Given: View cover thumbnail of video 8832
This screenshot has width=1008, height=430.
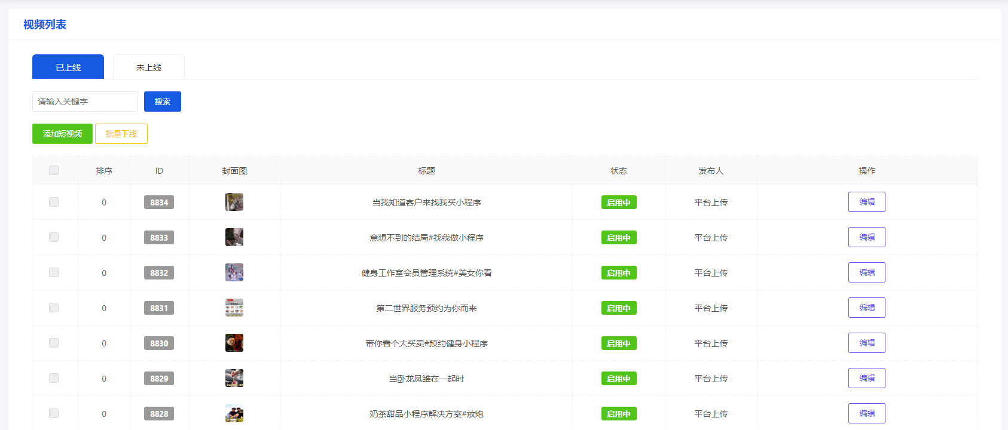Looking at the screenshot, I should (x=234, y=272).
